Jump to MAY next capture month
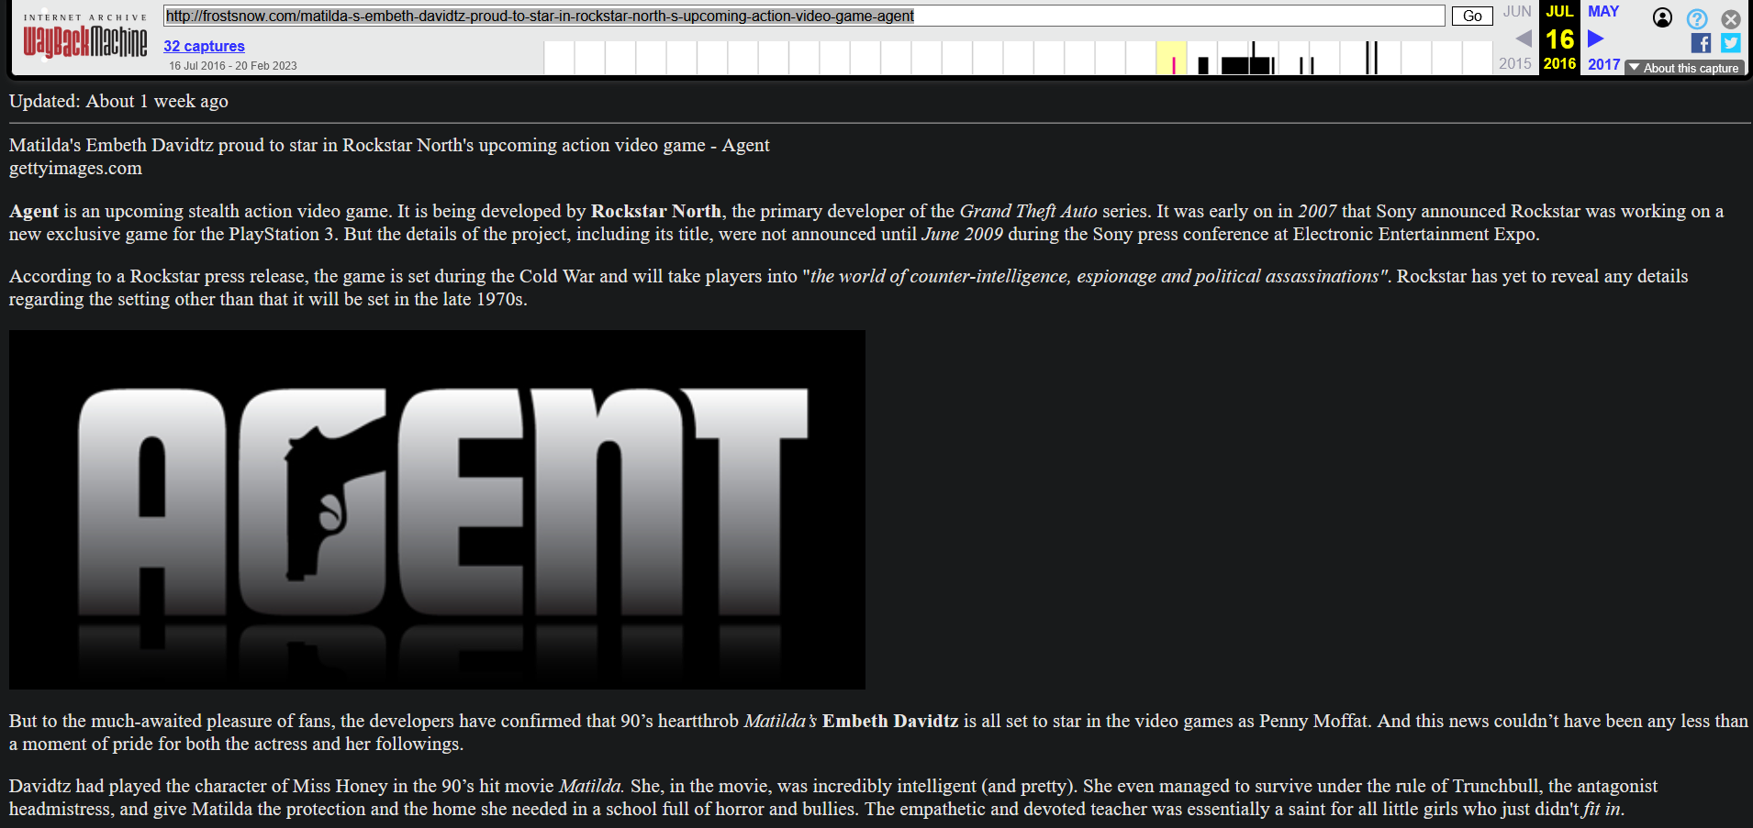The width and height of the screenshot is (1753, 828). [x=1603, y=11]
